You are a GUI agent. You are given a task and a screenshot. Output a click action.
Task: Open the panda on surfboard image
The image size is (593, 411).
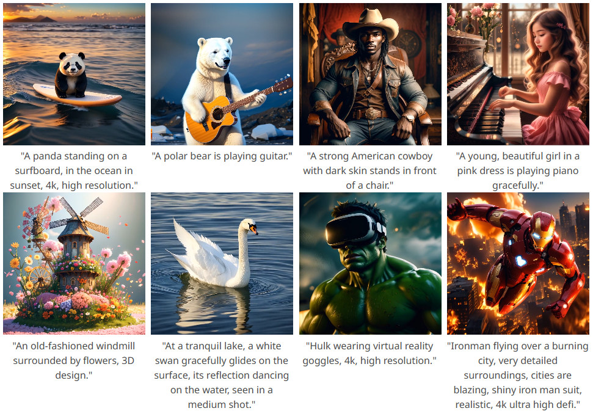74,74
